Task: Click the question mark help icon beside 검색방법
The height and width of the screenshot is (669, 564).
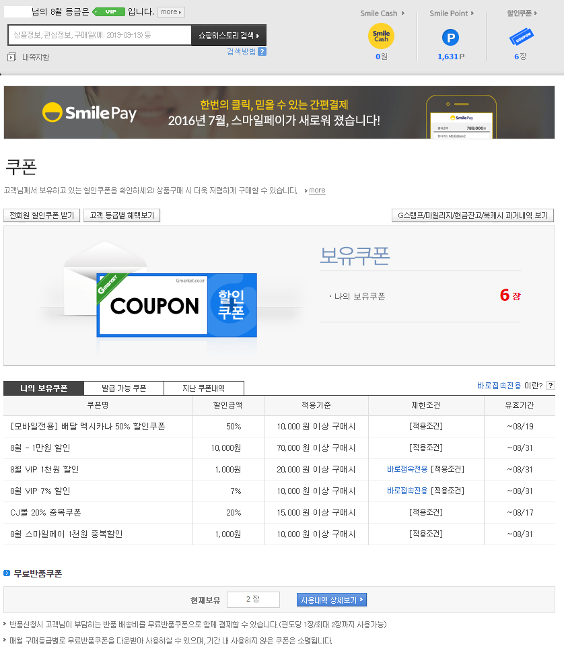Action: [x=262, y=52]
